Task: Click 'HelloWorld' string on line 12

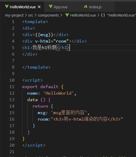Action: (x=58, y=93)
